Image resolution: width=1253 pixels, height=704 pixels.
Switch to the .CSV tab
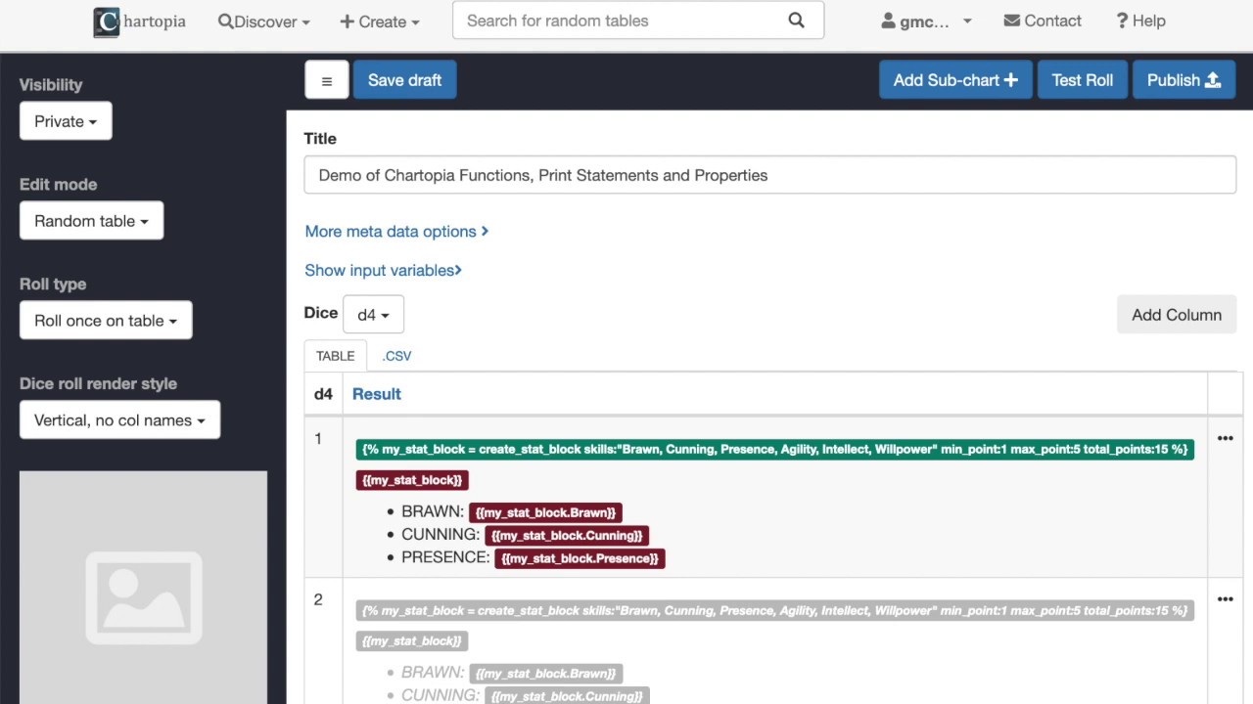point(396,356)
